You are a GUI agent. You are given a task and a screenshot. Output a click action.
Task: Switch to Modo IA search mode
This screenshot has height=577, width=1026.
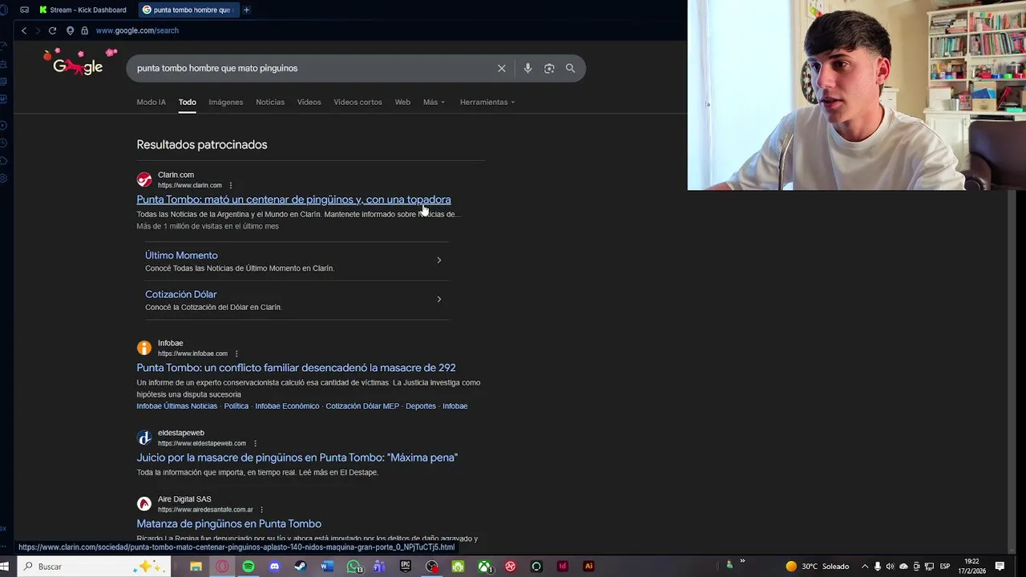click(x=151, y=102)
